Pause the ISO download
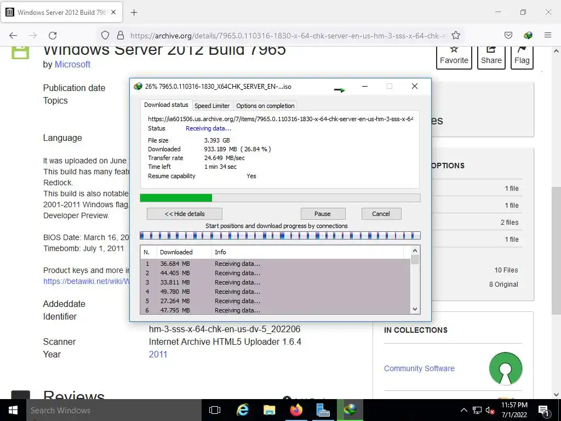Image resolution: width=561 pixels, height=421 pixels. [x=323, y=214]
